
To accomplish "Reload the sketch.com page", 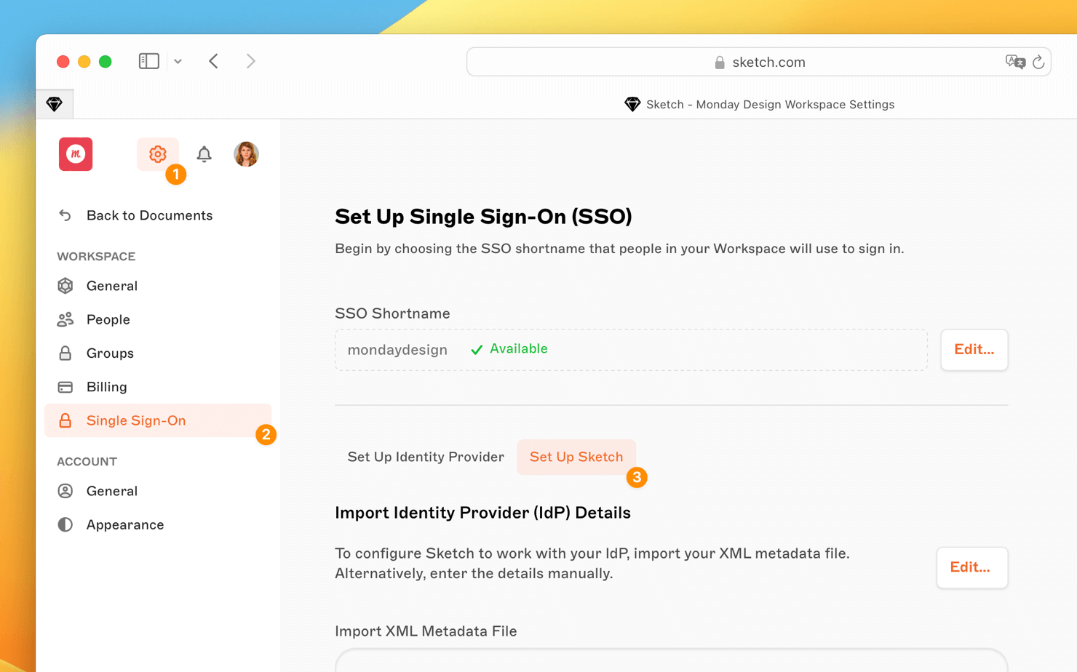I will point(1039,62).
